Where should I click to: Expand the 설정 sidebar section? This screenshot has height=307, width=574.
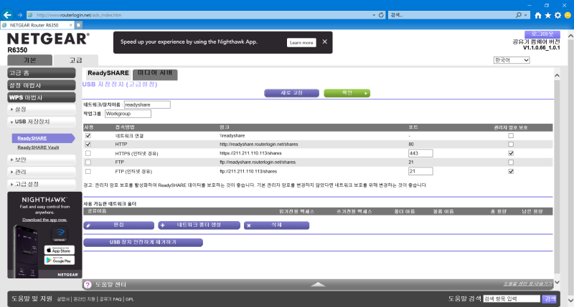click(x=42, y=109)
